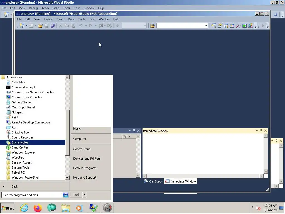
Task: Click the Find in Files toolbar icon
Action: [x=152, y=26]
